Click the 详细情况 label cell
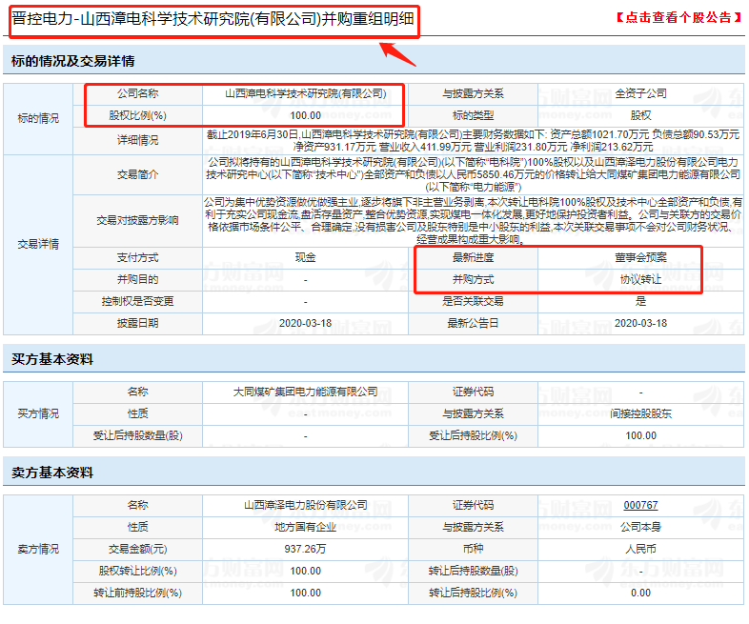Viewport: 749px width, 624px height. point(137,140)
